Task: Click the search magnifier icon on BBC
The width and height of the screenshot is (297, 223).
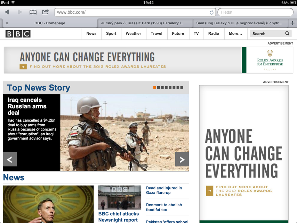Action: coord(287,34)
